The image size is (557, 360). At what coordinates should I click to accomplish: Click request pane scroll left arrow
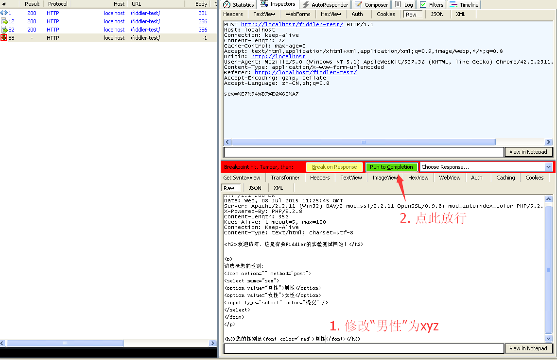coord(227,142)
